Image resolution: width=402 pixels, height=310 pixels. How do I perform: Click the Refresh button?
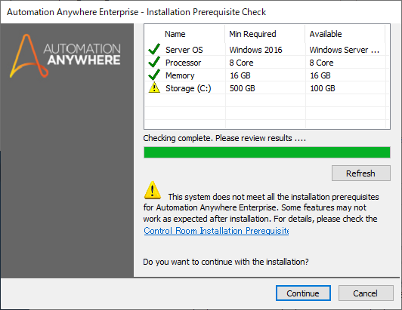tap(361, 173)
